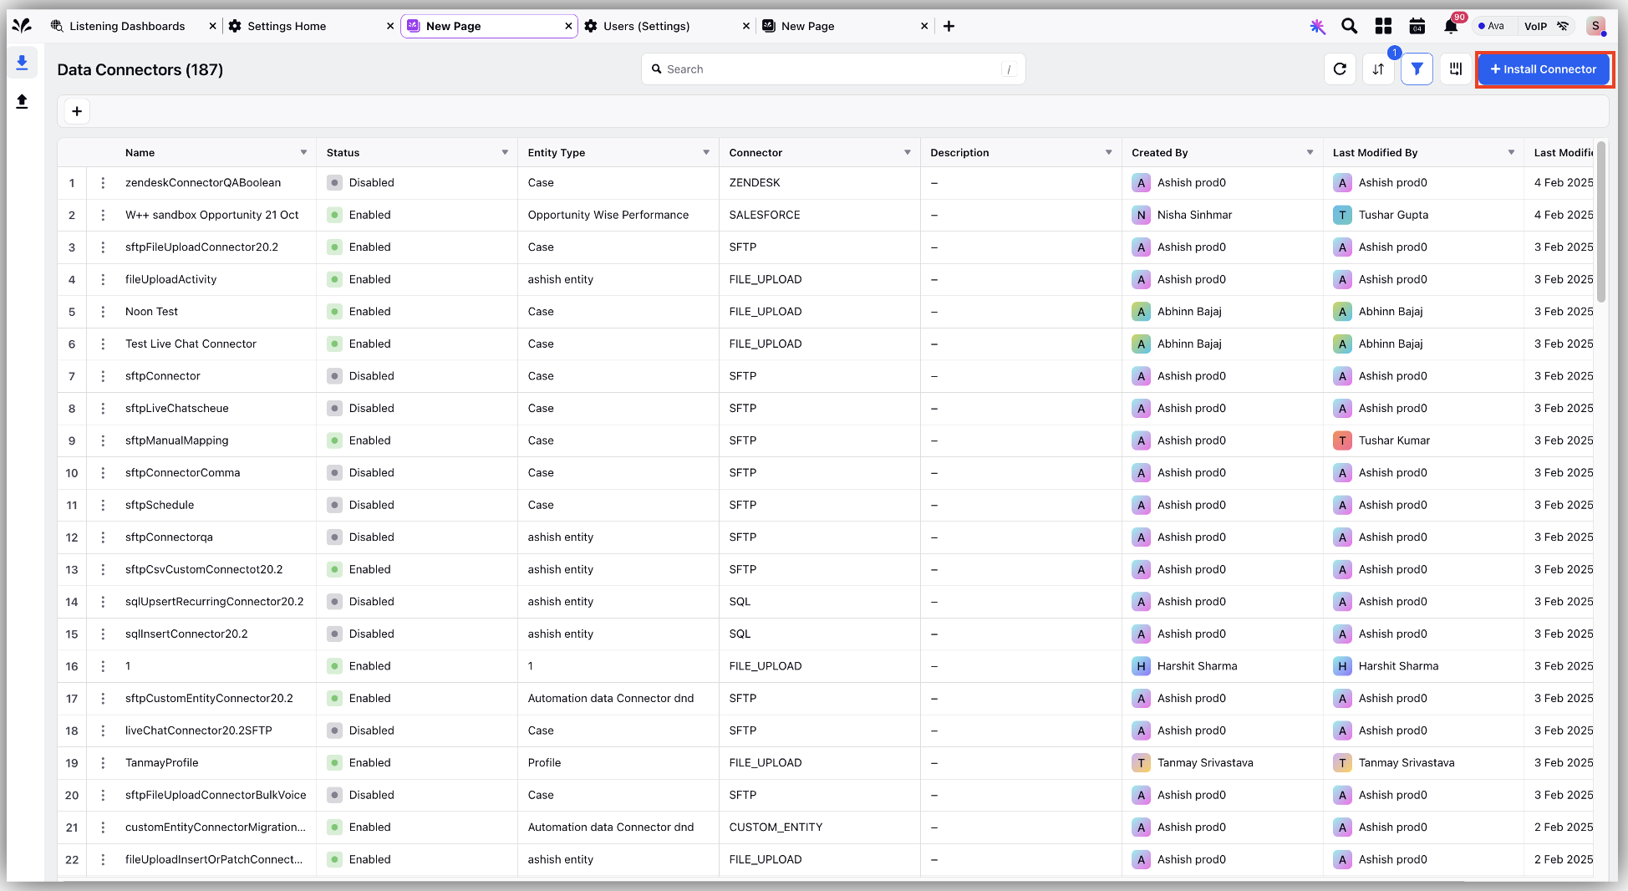Click the liveChatConnector20.2SFTP name
This screenshot has width=1628, height=891.
198,731
